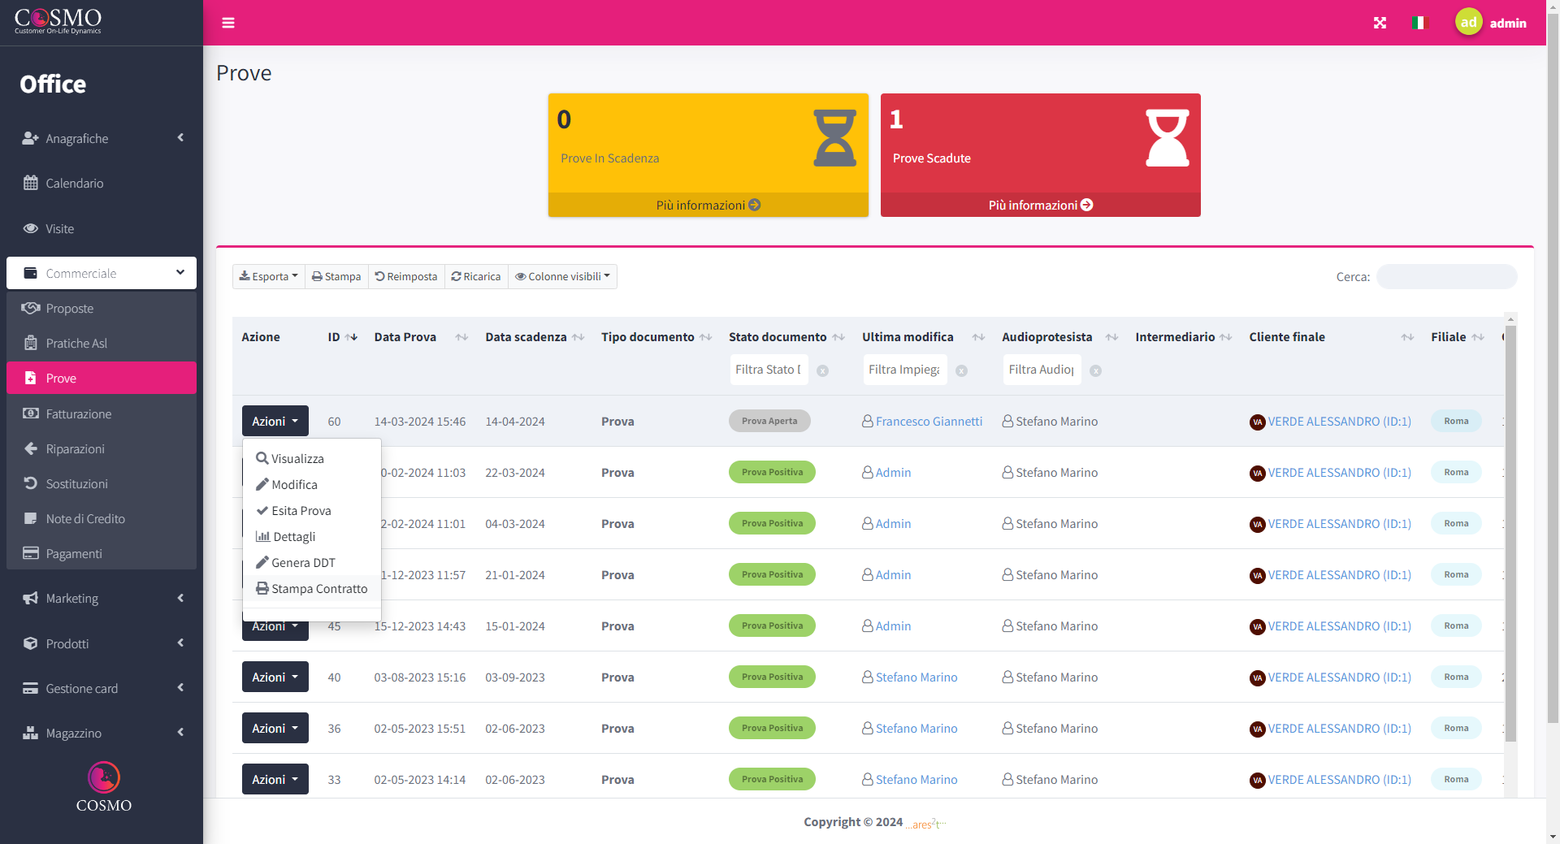1560x844 pixels.
Task: Open Note di Credito in sidebar
Action: [x=102, y=519]
